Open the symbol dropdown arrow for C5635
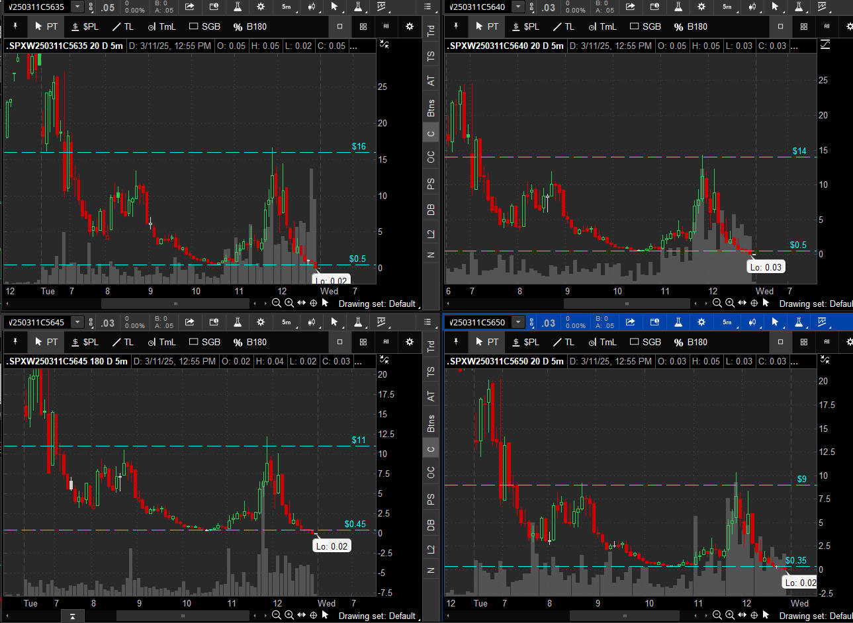Image resolution: width=853 pixels, height=623 pixels. point(77,7)
